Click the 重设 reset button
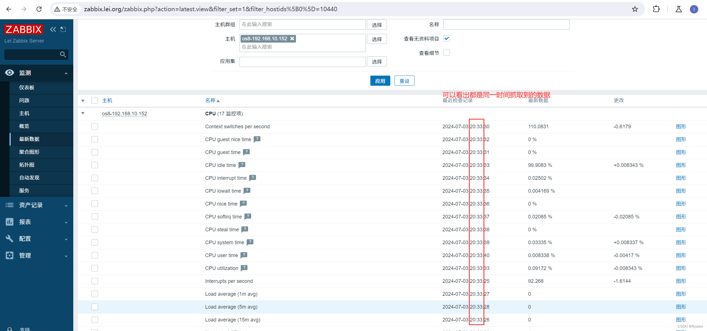The height and width of the screenshot is (331, 707). click(404, 81)
